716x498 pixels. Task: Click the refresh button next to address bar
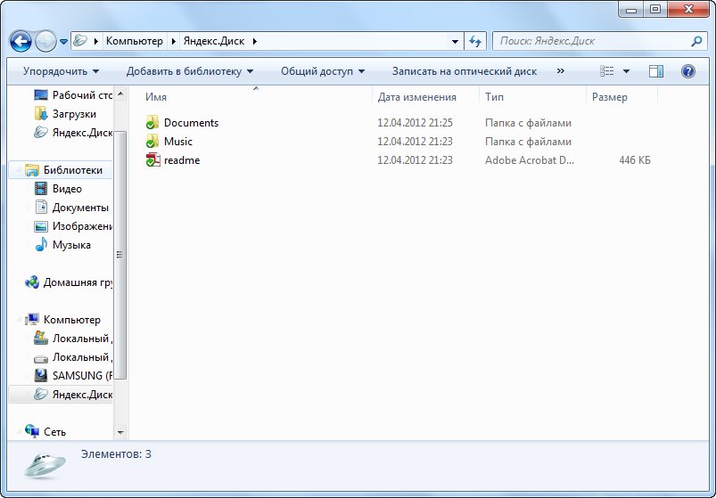point(475,41)
